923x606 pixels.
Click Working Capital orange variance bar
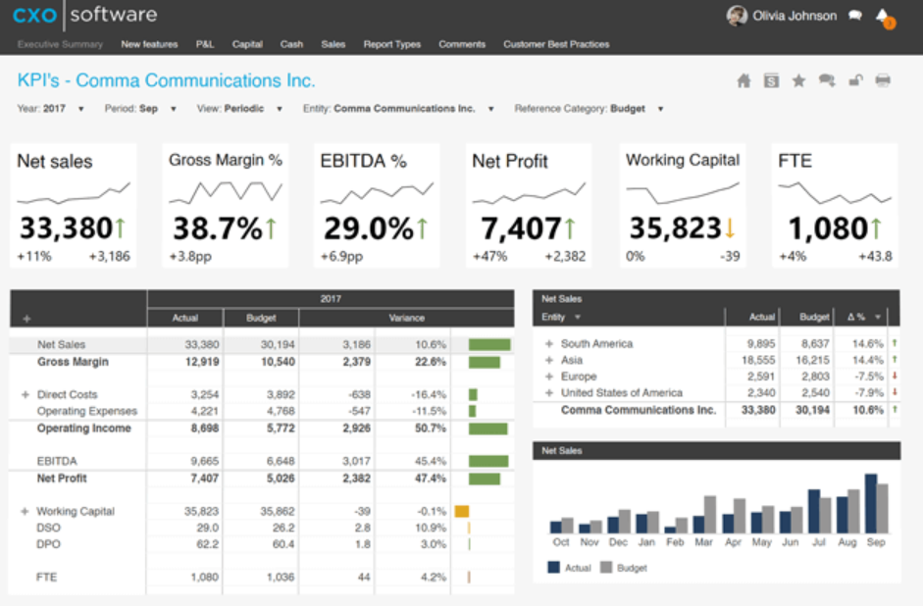click(x=462, y=511)
